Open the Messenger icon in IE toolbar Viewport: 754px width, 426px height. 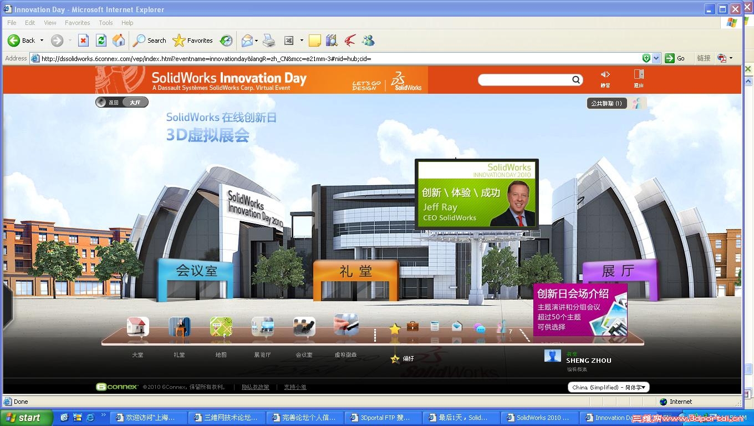[x=368, y=40]
